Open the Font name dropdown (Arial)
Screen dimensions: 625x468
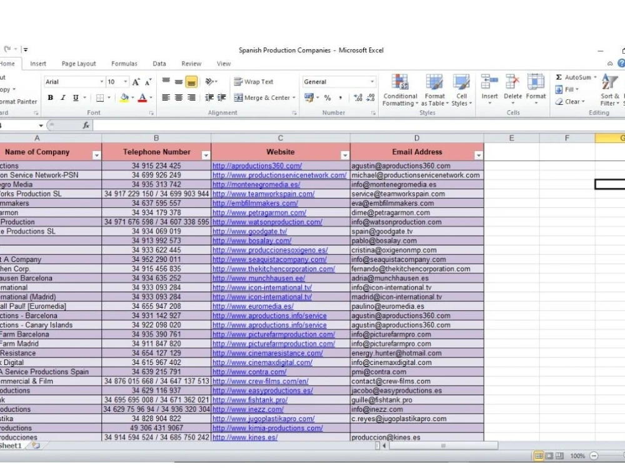[x=102, y=82]
